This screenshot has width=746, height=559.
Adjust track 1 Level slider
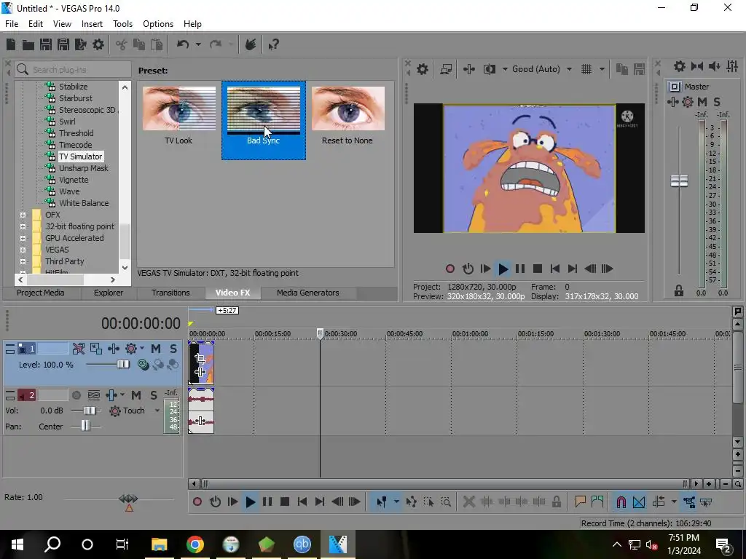122,365
